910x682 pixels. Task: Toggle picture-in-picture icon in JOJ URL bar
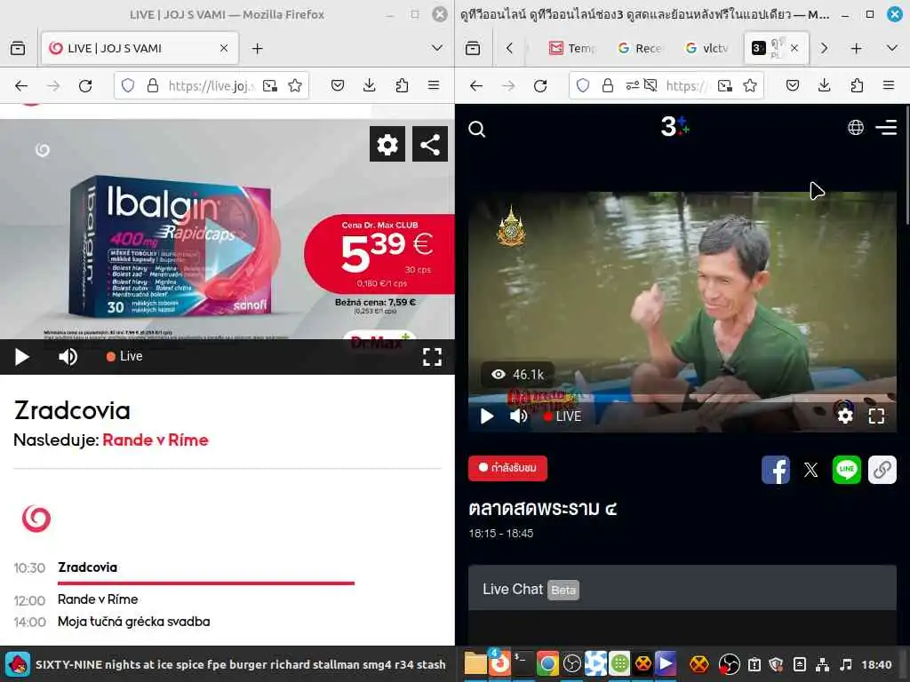click(270, 86)
